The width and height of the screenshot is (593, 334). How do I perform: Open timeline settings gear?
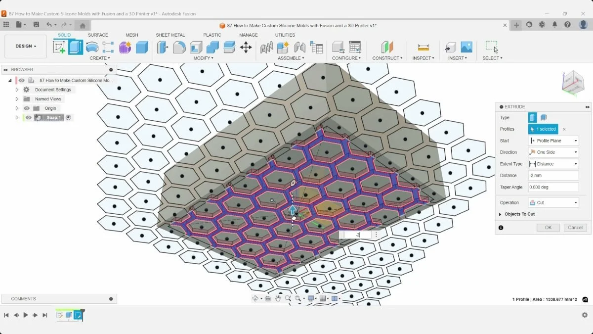point(585,315)
